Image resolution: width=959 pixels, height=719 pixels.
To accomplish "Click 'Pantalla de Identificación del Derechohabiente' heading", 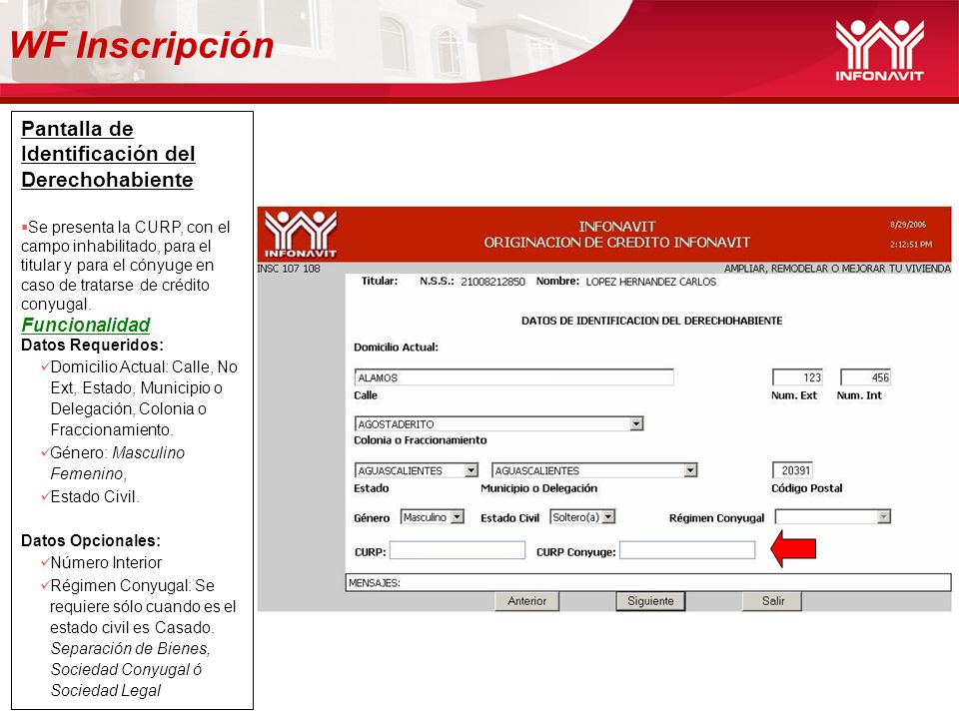I will (108, 154).
